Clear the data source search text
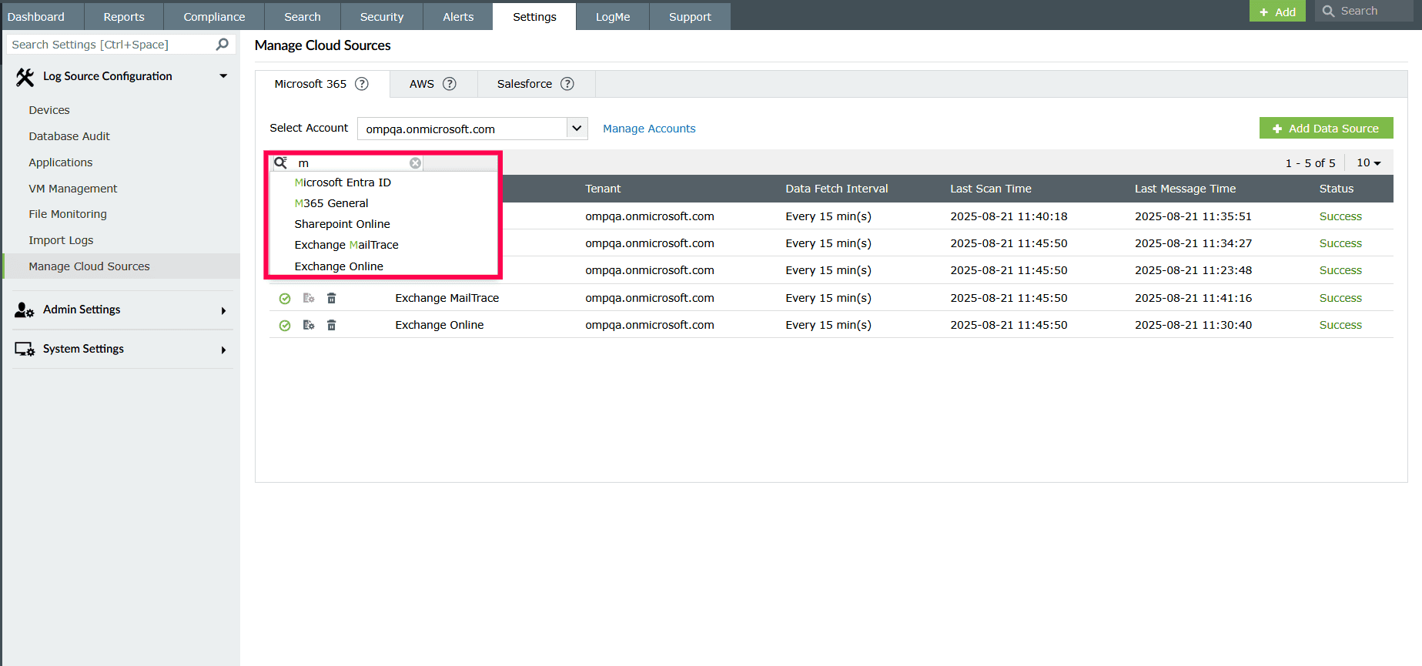This screenshot has height=666, width=1422. (x=415, y=163)
